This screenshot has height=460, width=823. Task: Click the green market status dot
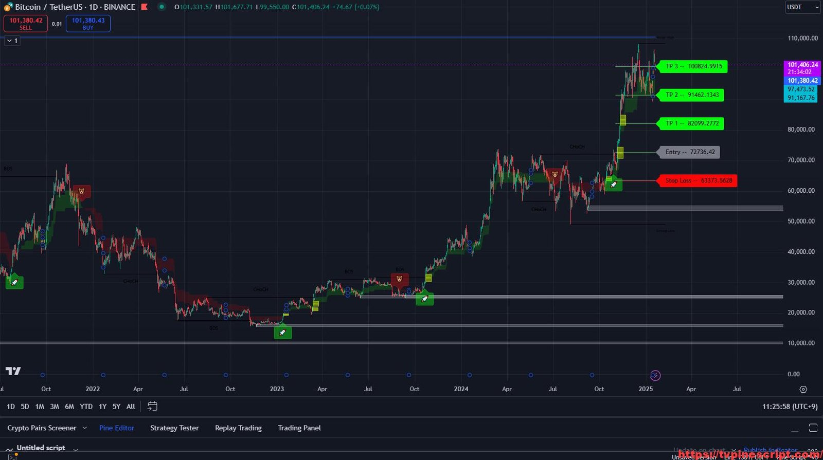[162, 7]
